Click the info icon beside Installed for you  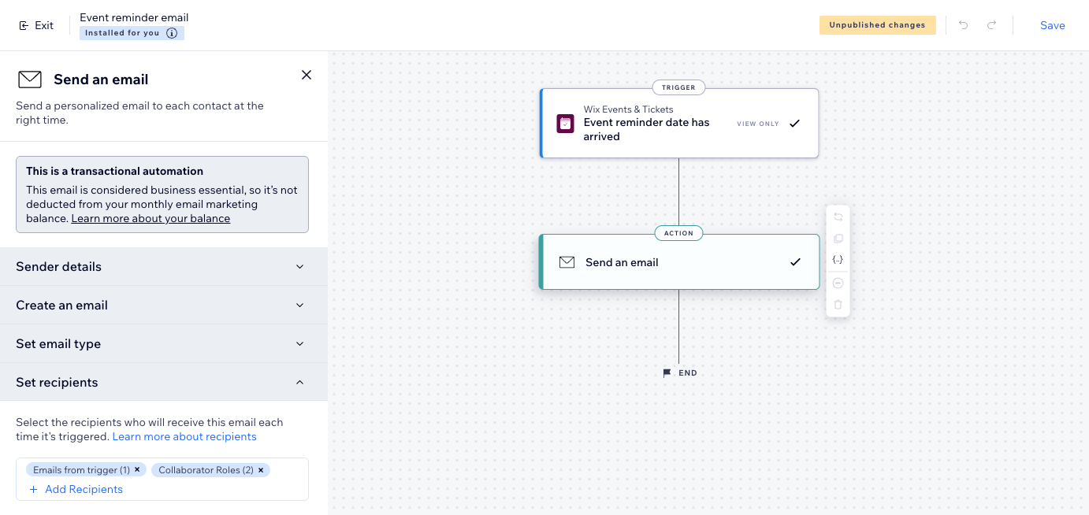click(172, 33)
